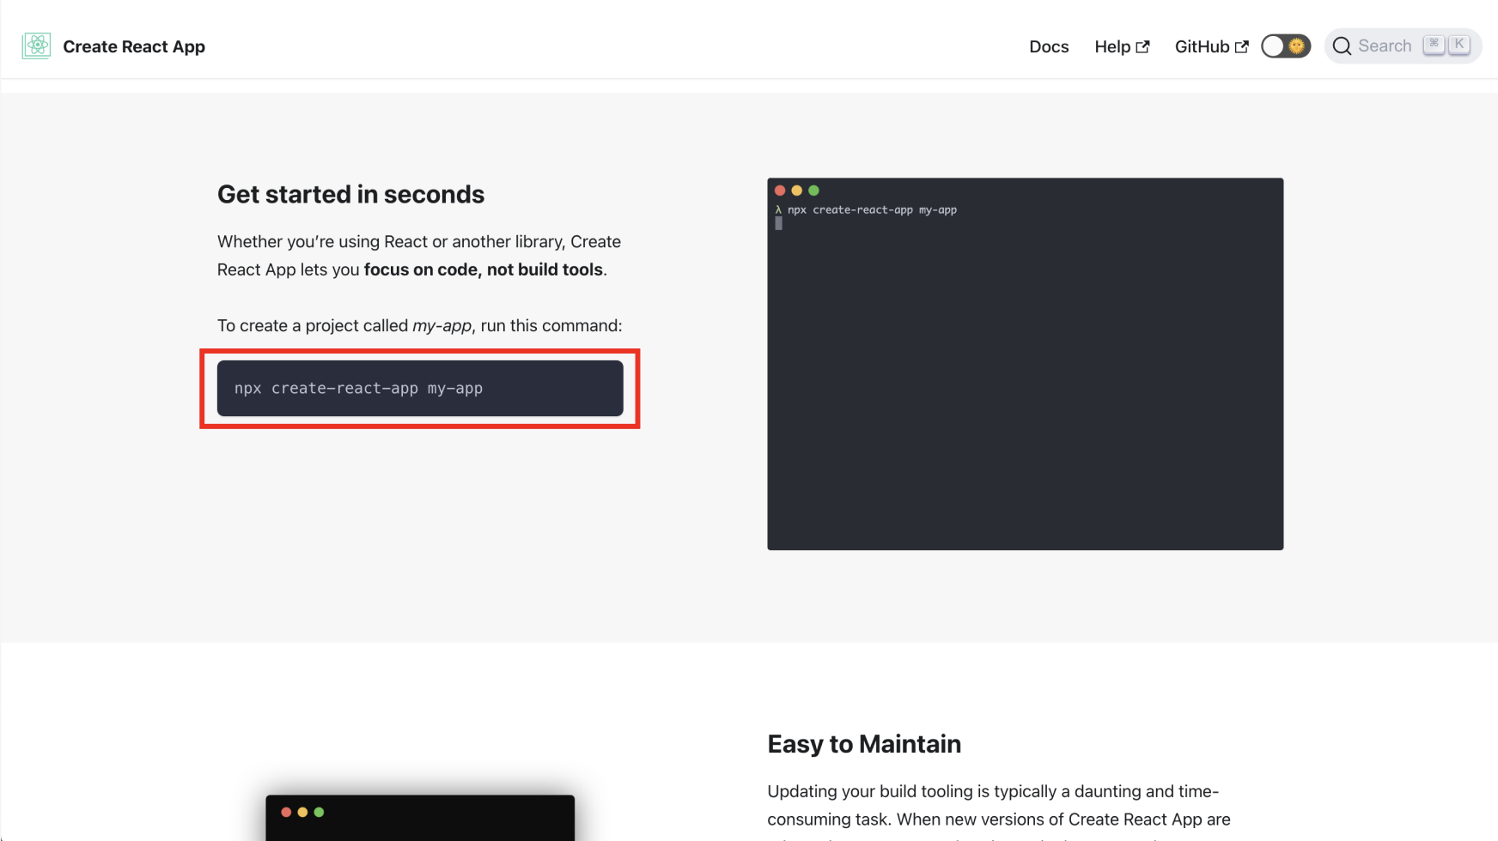Click the terminal animation command line
Screen dimensions: 1498x841
click(x=866, y=209)
